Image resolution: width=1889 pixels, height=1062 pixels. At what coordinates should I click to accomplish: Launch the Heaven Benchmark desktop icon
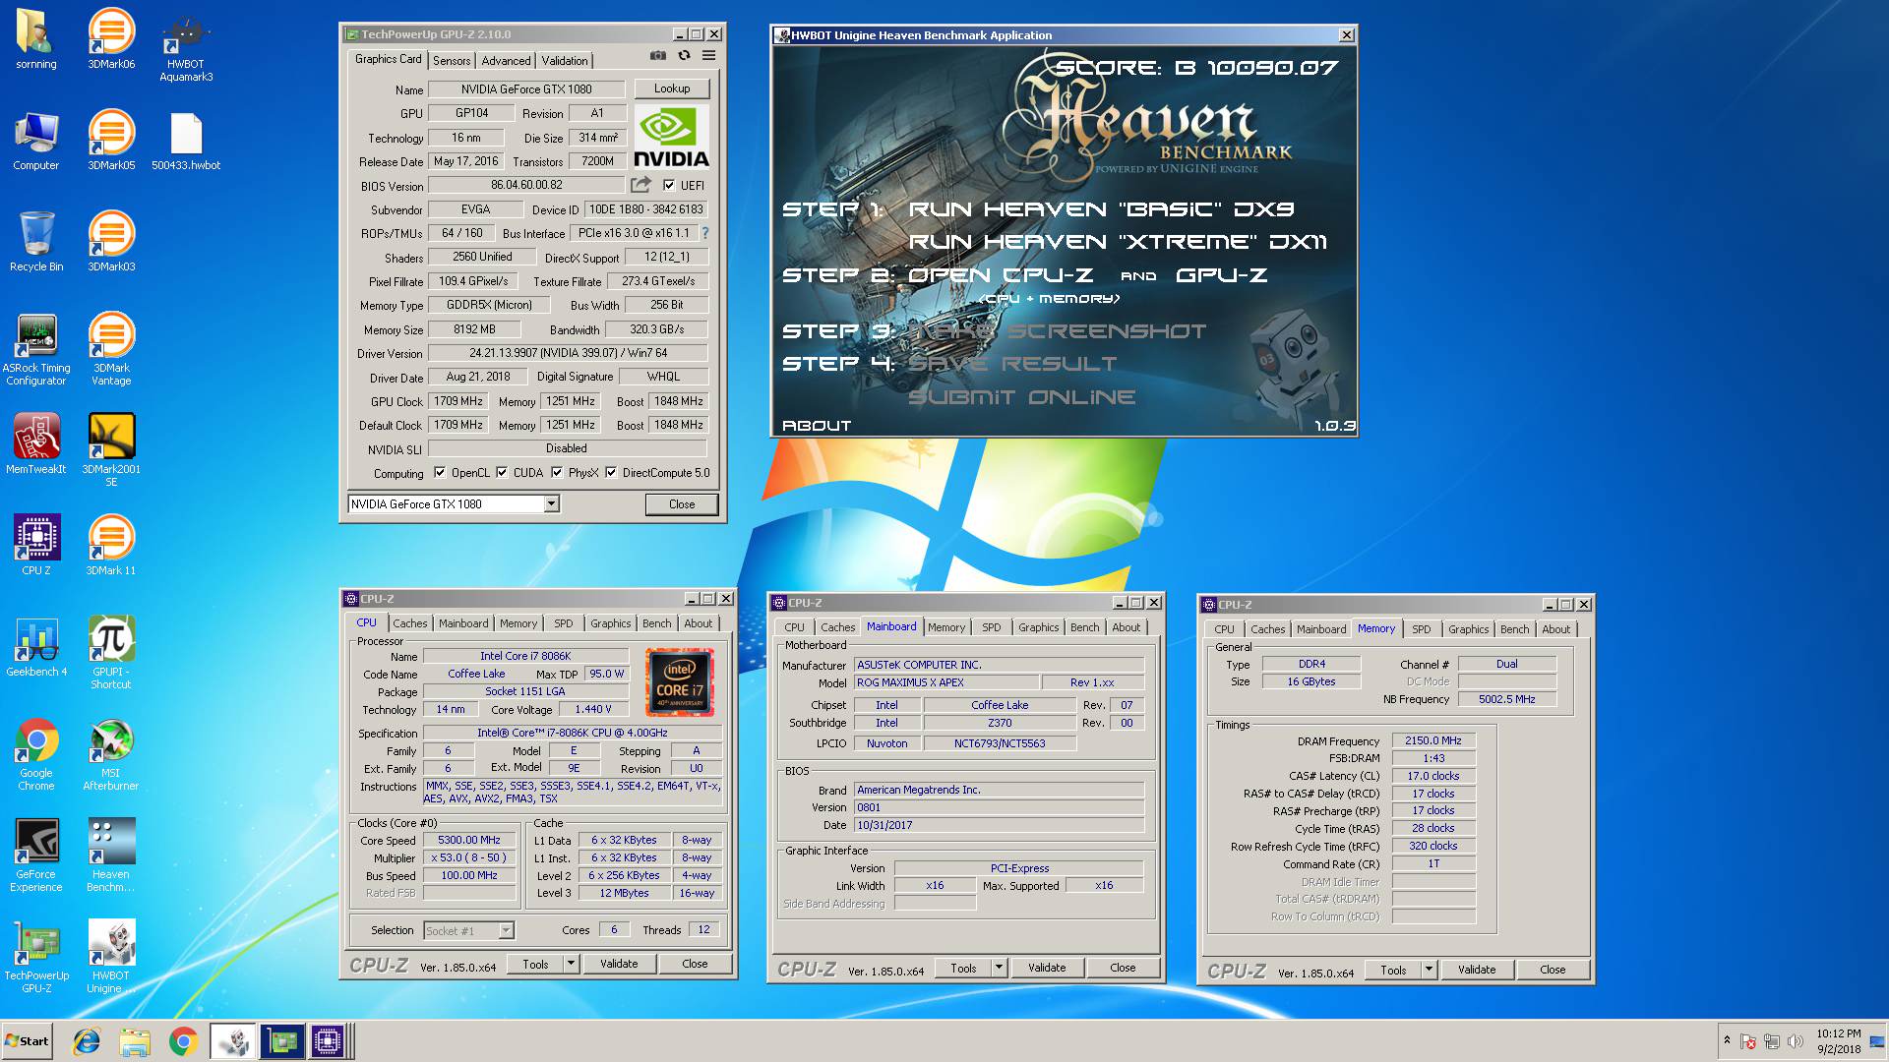tap(111, 855)
